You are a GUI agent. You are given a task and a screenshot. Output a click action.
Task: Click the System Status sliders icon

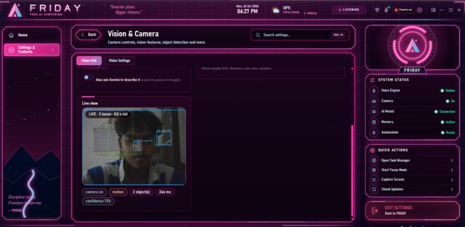372,80
